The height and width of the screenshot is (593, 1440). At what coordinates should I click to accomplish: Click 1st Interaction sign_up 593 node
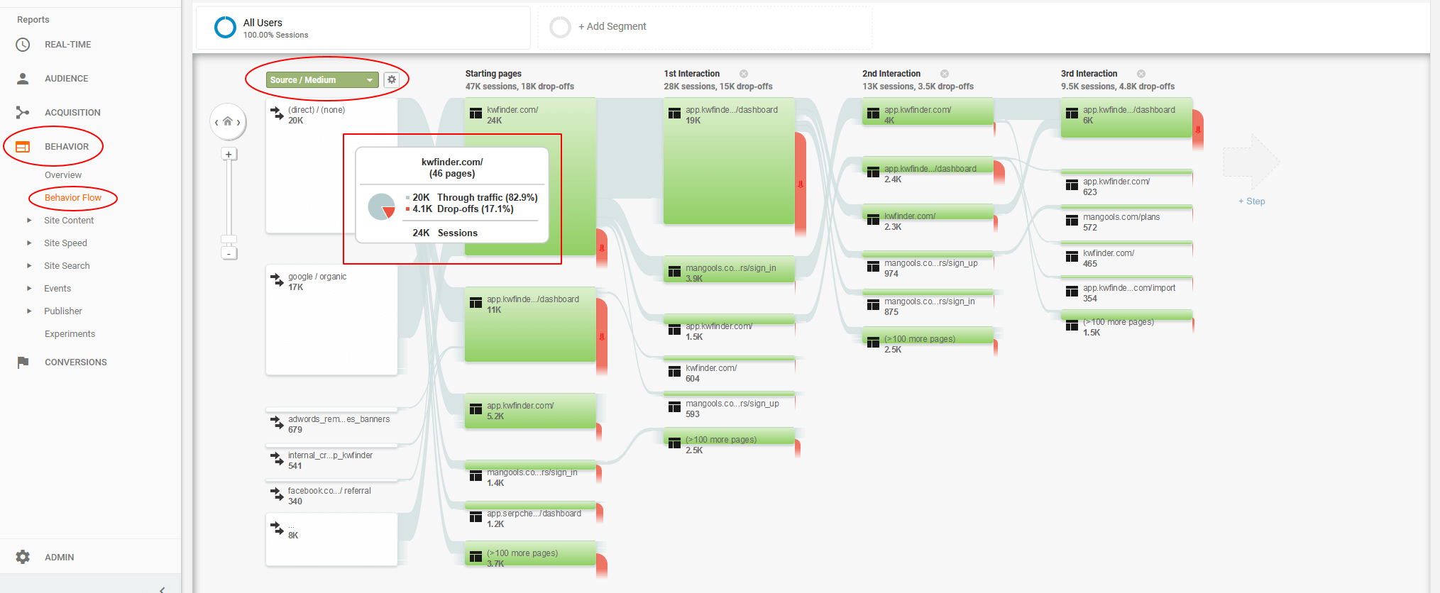729,405
